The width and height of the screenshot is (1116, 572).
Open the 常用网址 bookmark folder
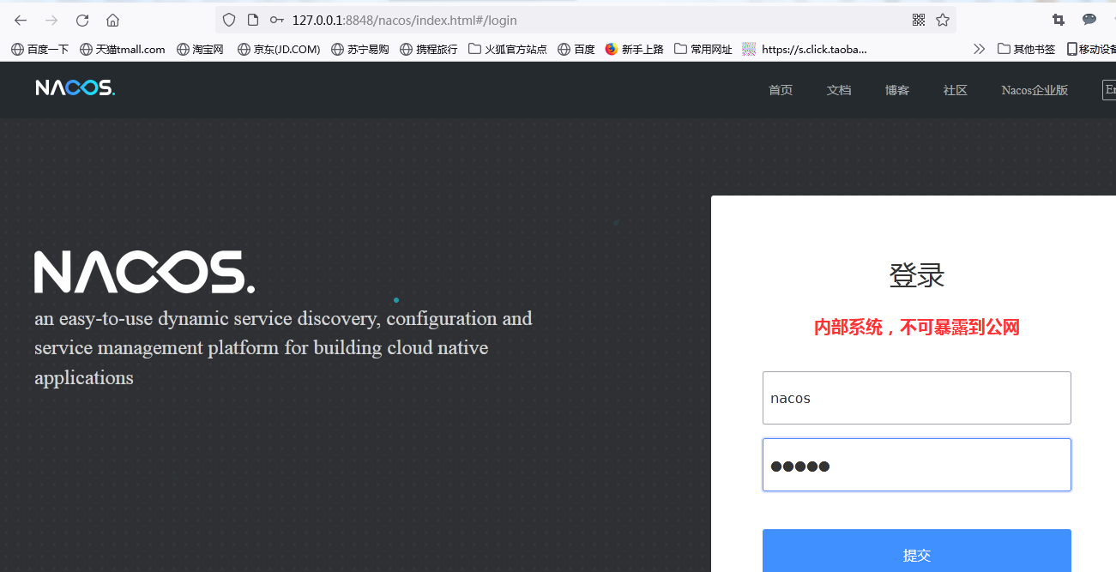coord(703,49)
